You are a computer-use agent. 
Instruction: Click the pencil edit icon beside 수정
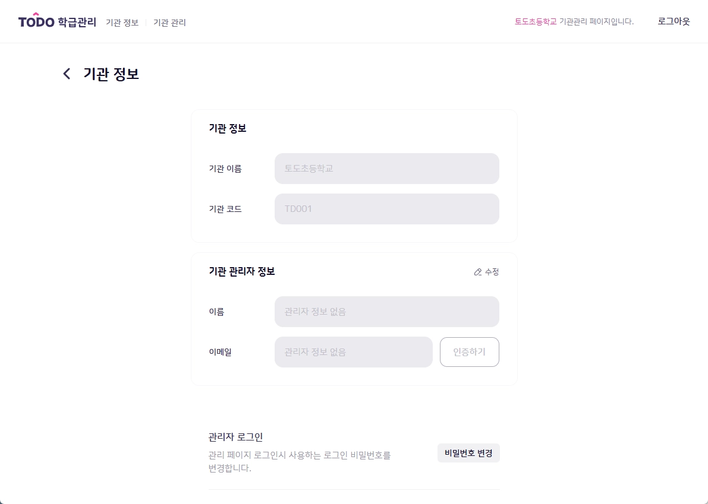tap(478, 272)
